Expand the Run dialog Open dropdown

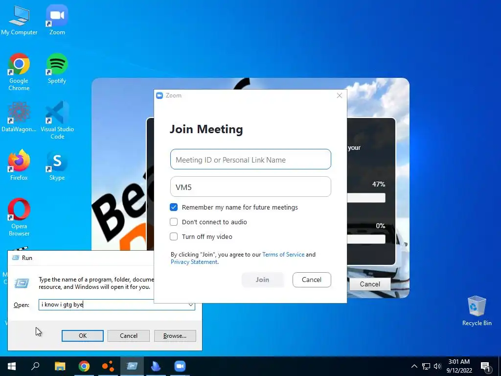pos(191,305)
